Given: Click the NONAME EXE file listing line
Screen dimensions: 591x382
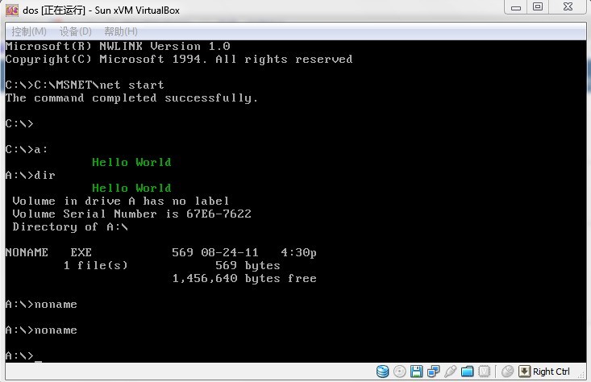Looking at the screenshot, I should (x=161, y=252).
